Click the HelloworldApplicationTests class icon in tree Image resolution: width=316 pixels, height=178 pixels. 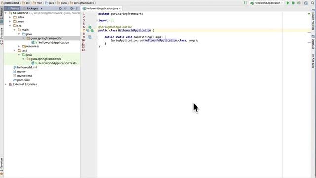pos(33,63)
